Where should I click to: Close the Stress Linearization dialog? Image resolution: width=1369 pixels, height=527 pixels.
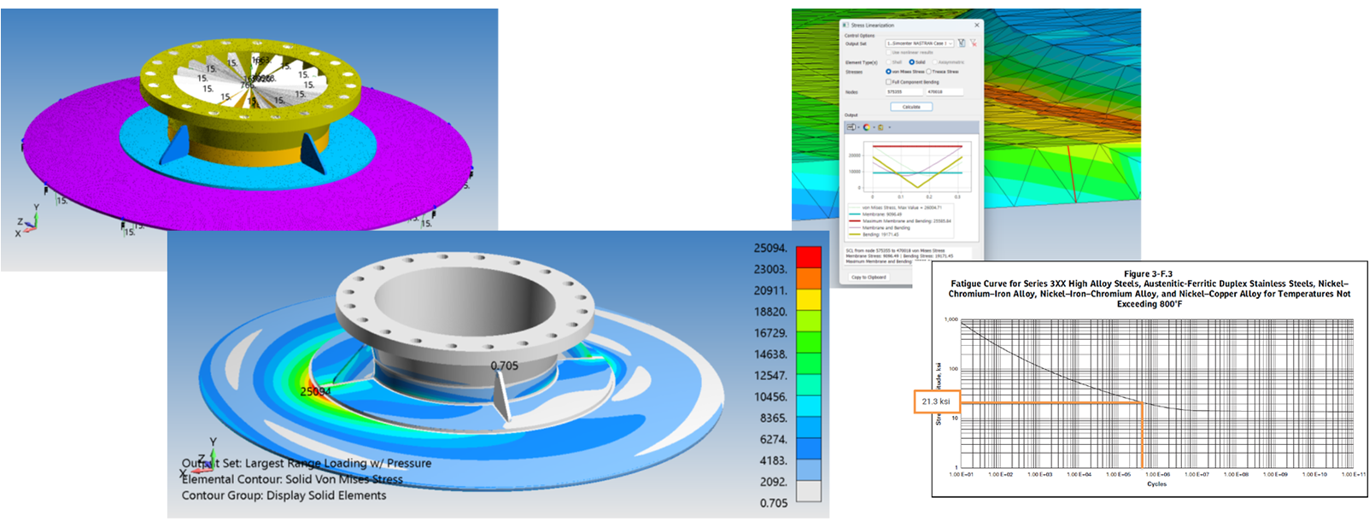point(977,25)
